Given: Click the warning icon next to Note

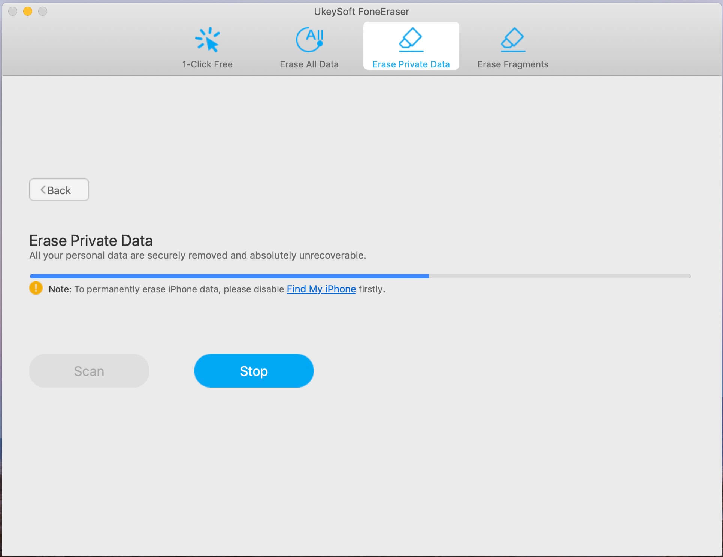Looking at the screenshot, I should (x=36, y=289).
